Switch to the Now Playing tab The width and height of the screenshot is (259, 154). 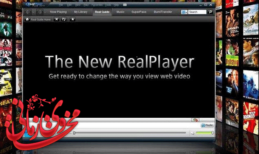coord(58,12)
